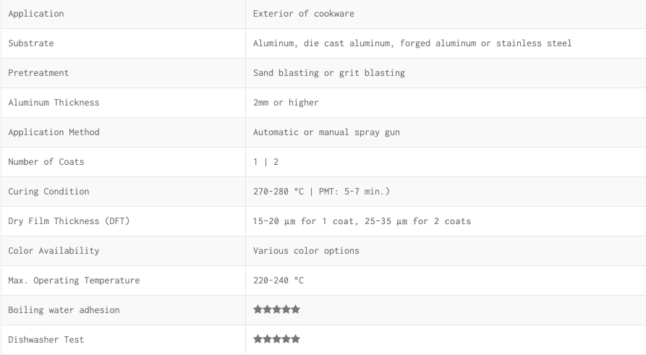Select Sand blasting or grit blasting text
This screenshot has width=646, height=355.
click(328, 73)
